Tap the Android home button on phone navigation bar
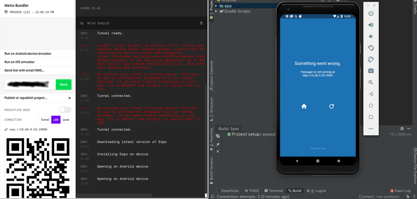Image resolution: width=417 pixels, height=199 pixels. point(318,161)
